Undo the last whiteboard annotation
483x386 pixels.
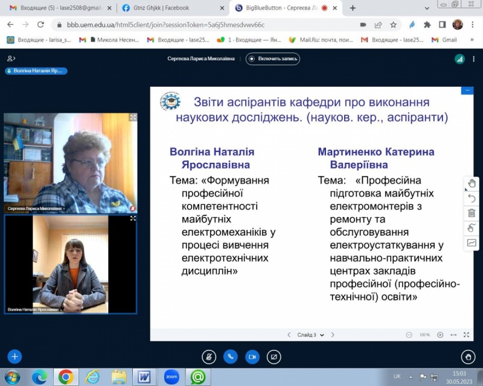pos(472,198)
